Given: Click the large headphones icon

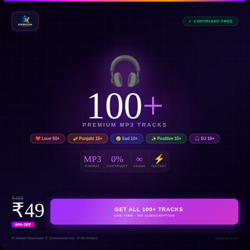Looking at the screenshot, I should click(125, 71).
